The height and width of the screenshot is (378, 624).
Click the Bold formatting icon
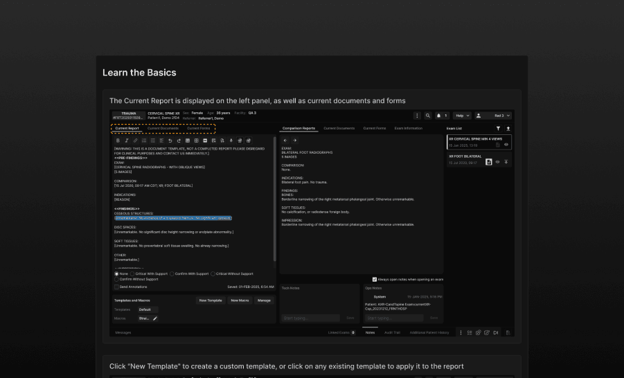118,141
